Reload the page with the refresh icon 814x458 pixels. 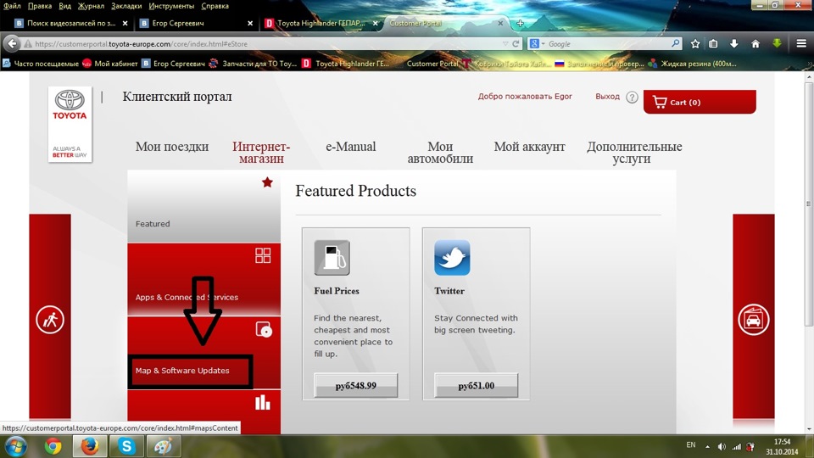pyautogui.click(x=516, y=43)
